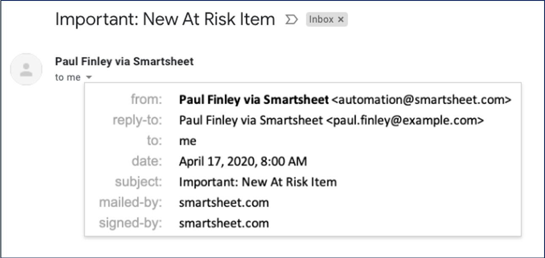
Task: Click the Inbox label chip
Action: tap(322, 19)
